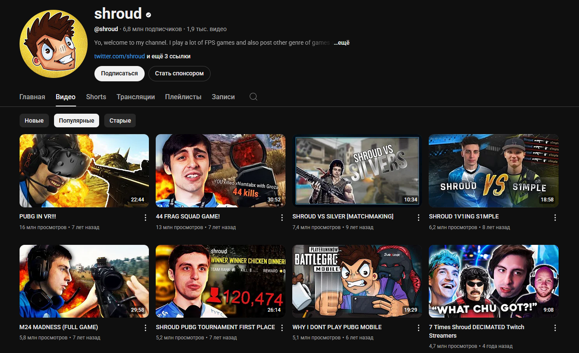
Task: Switch to the Записи tab
Action: click(x=223, y=97)
